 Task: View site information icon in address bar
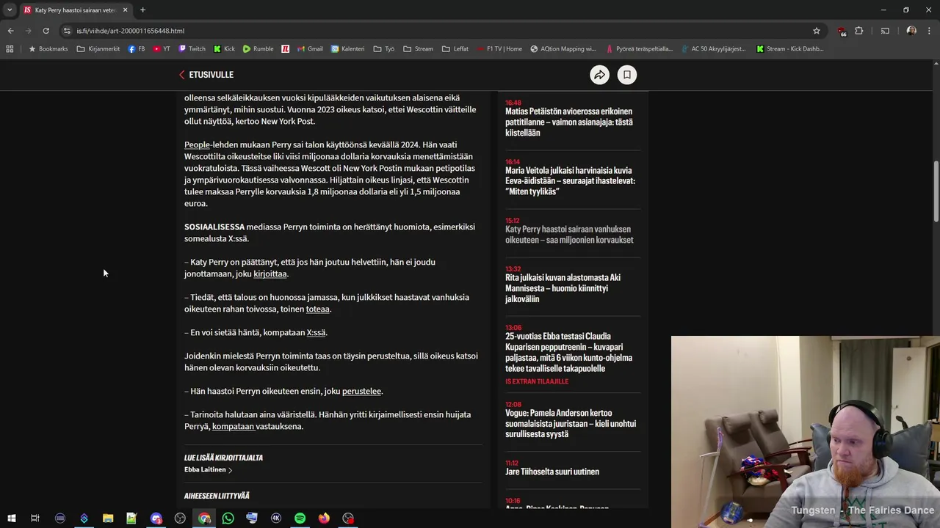point(67,31)
